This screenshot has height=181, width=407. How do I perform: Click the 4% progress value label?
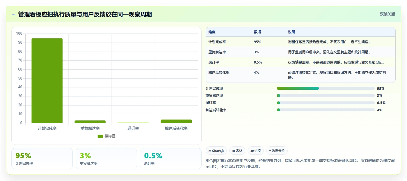(380, 110)
